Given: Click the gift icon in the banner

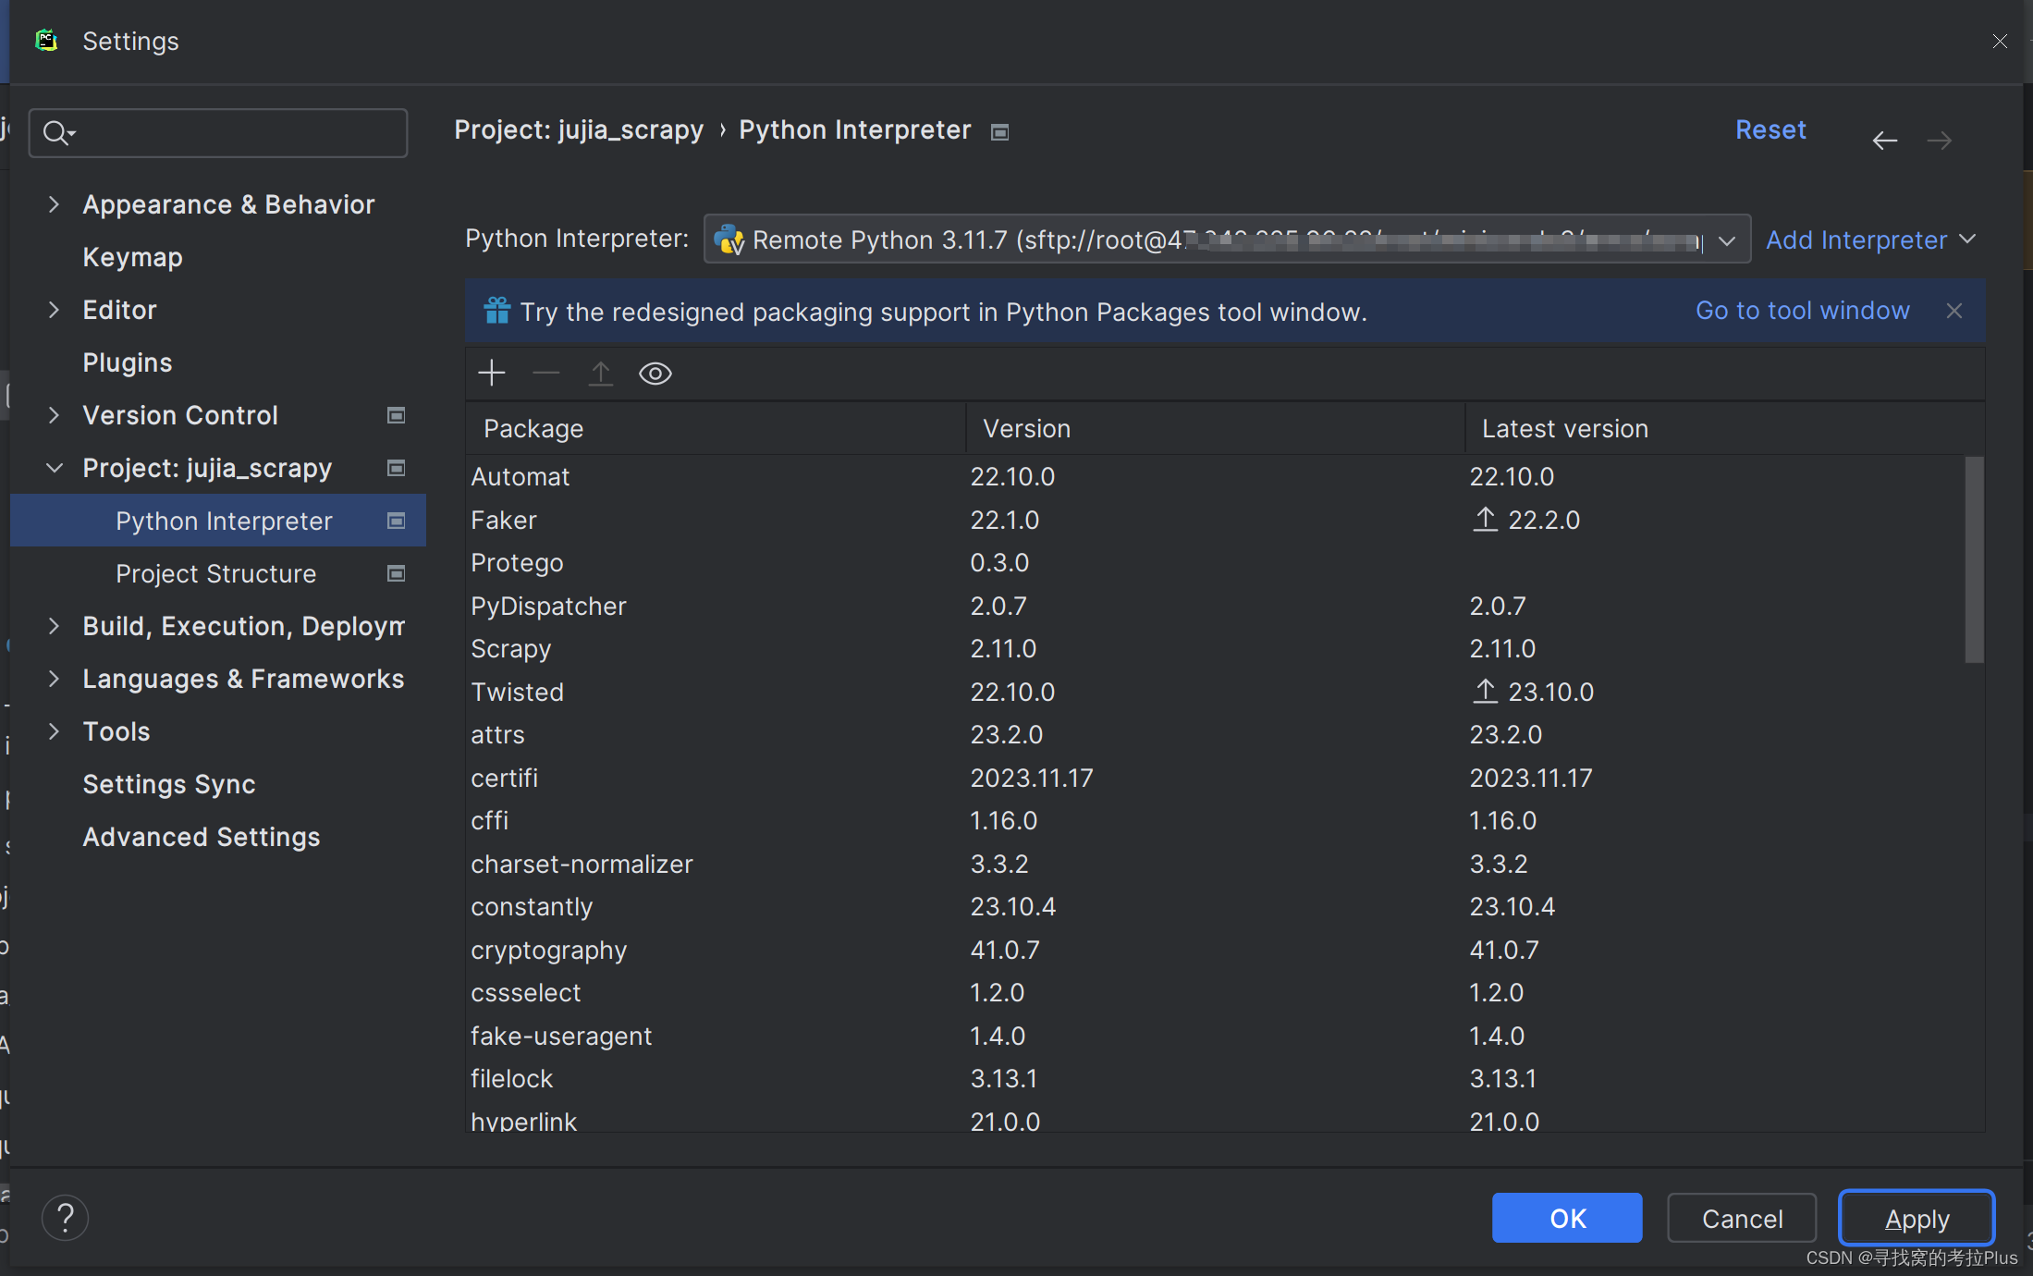Looking at the screenshot, I should pos(497,311).
